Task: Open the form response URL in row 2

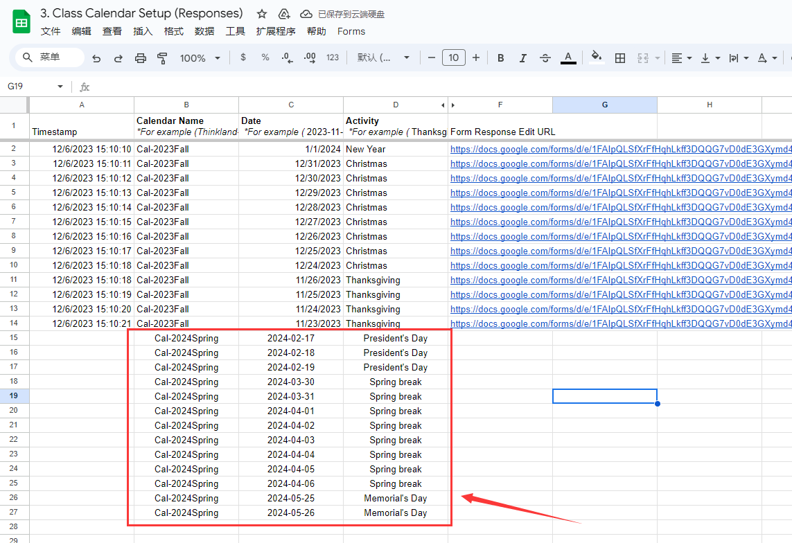Action: pyautogui.click(x=620, y=149)
